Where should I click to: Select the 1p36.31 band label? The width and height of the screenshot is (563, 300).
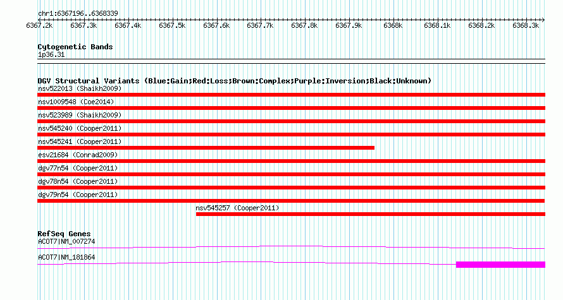click(51, 55)
